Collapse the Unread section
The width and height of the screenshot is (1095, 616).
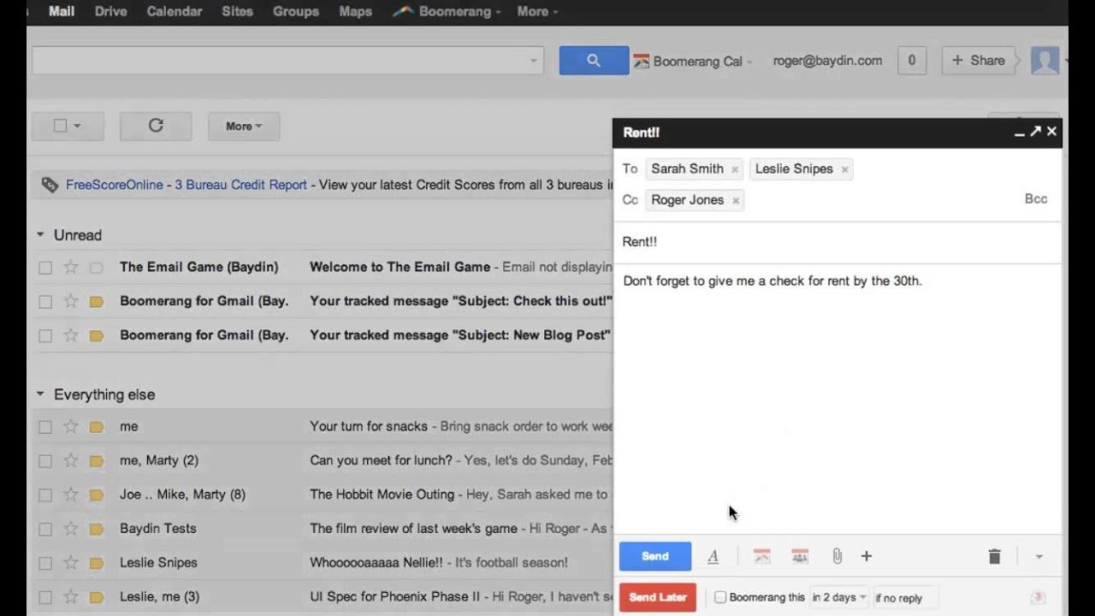40,234
